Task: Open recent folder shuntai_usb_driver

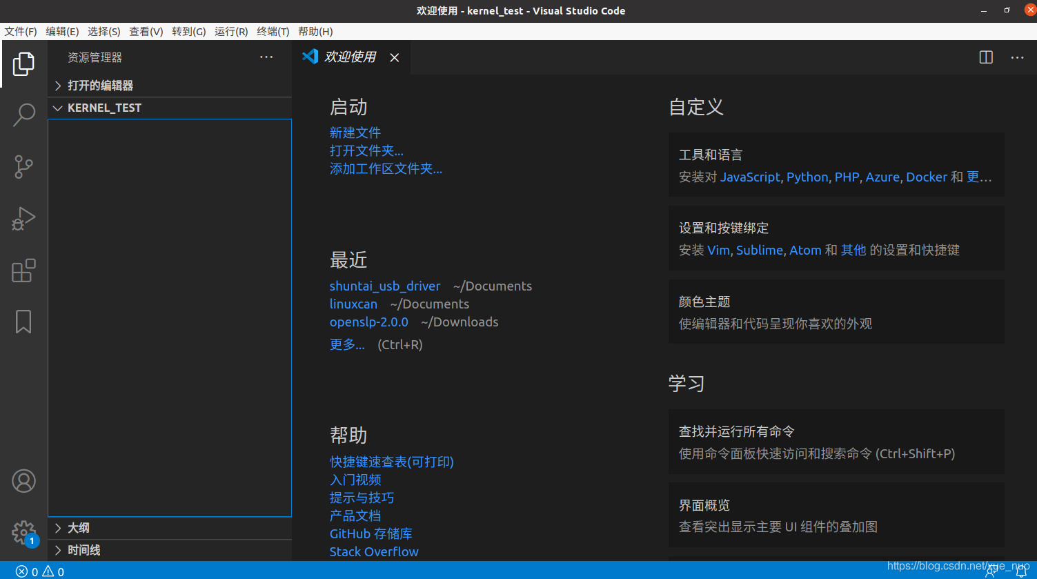Action: pos(385,286)
